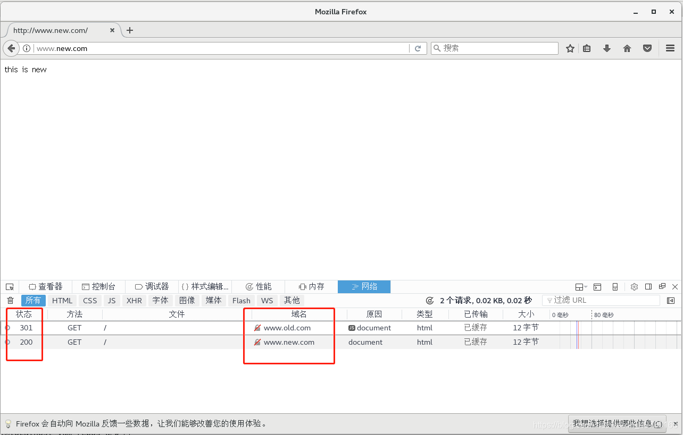Click 我想选择提供哪些信息 button
Viewport: 683px width, 435px height.
click(x=617, y=424)
